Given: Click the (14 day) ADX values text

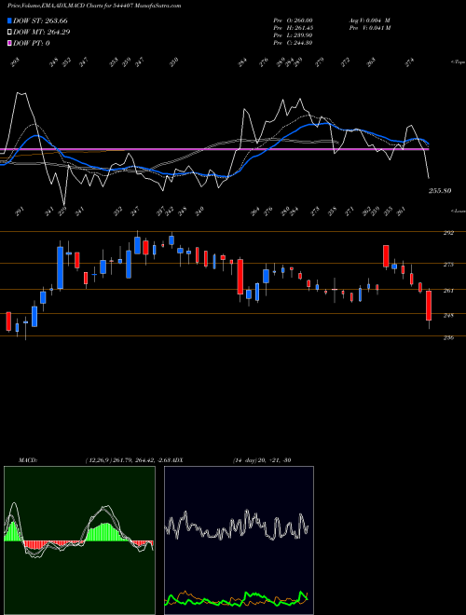Looking at the screenshot, I should 262,460.
